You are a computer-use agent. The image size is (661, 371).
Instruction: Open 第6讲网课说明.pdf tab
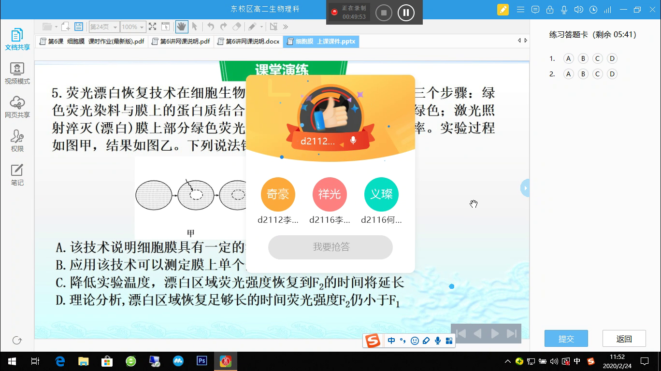pos(181,42)
